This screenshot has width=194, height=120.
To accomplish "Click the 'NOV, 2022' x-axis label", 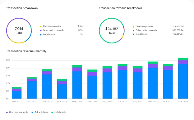I will pyautogui.click(x=16, y=102).
